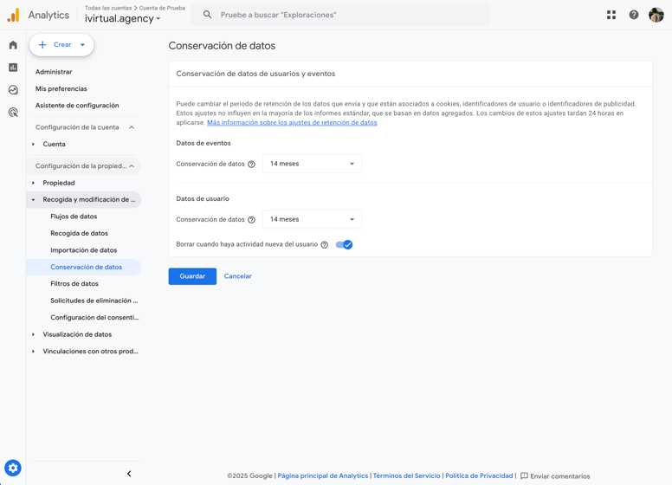The width and height of the screenshot is (672, 485).
Task: Open Asistente de configuración
Action: 77,106
